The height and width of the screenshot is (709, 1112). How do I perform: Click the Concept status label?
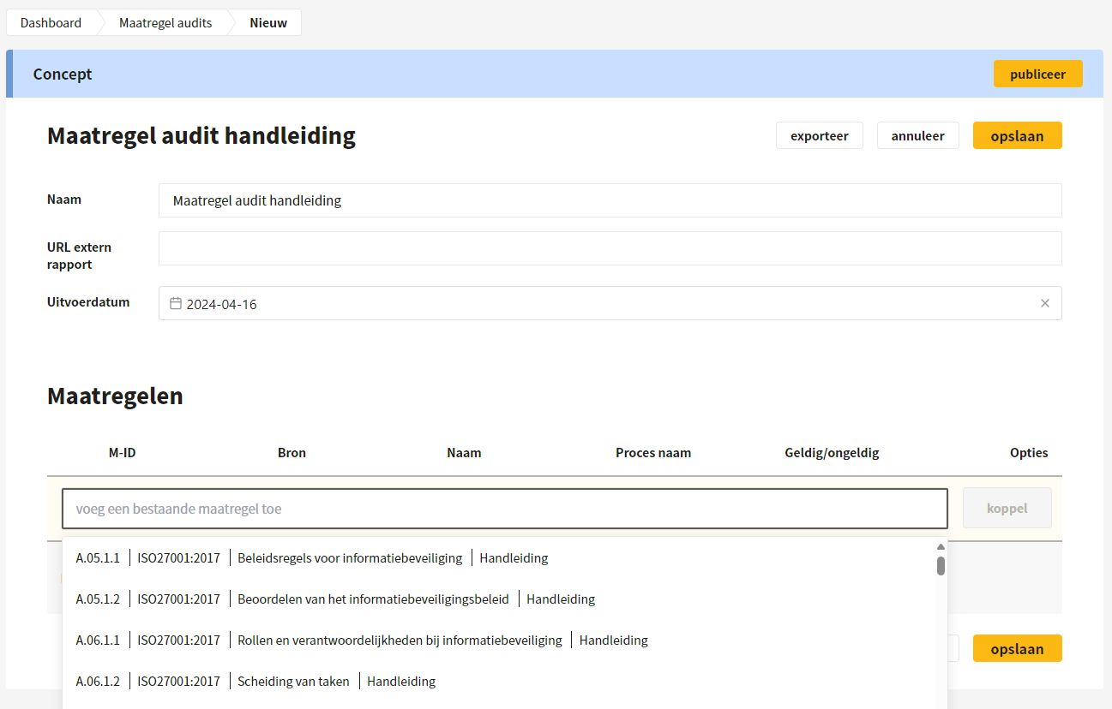63,74
